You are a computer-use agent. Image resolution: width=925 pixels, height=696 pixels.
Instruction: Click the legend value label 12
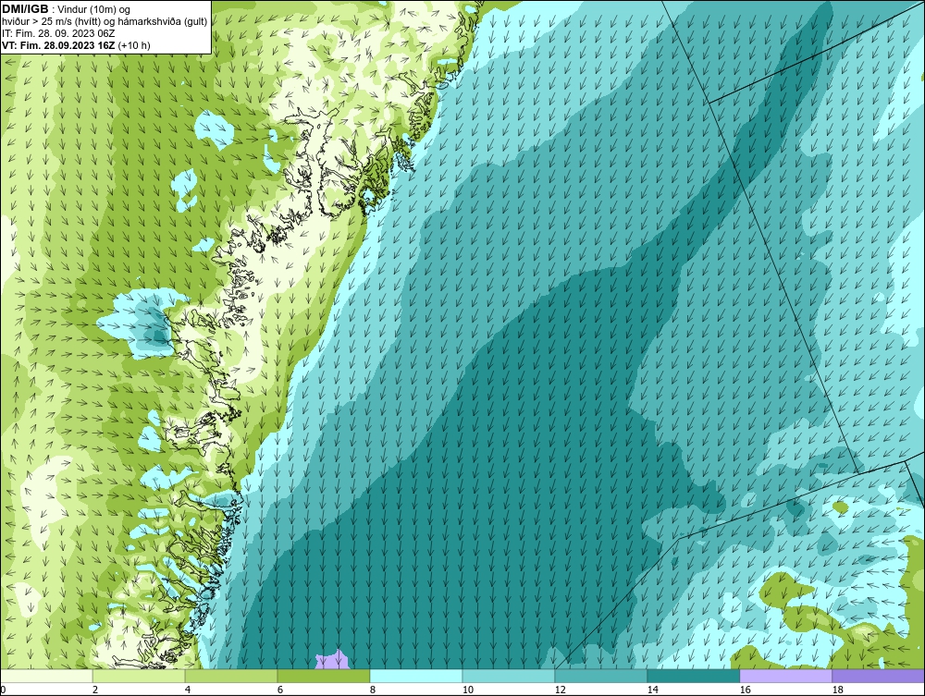point(560,690)
